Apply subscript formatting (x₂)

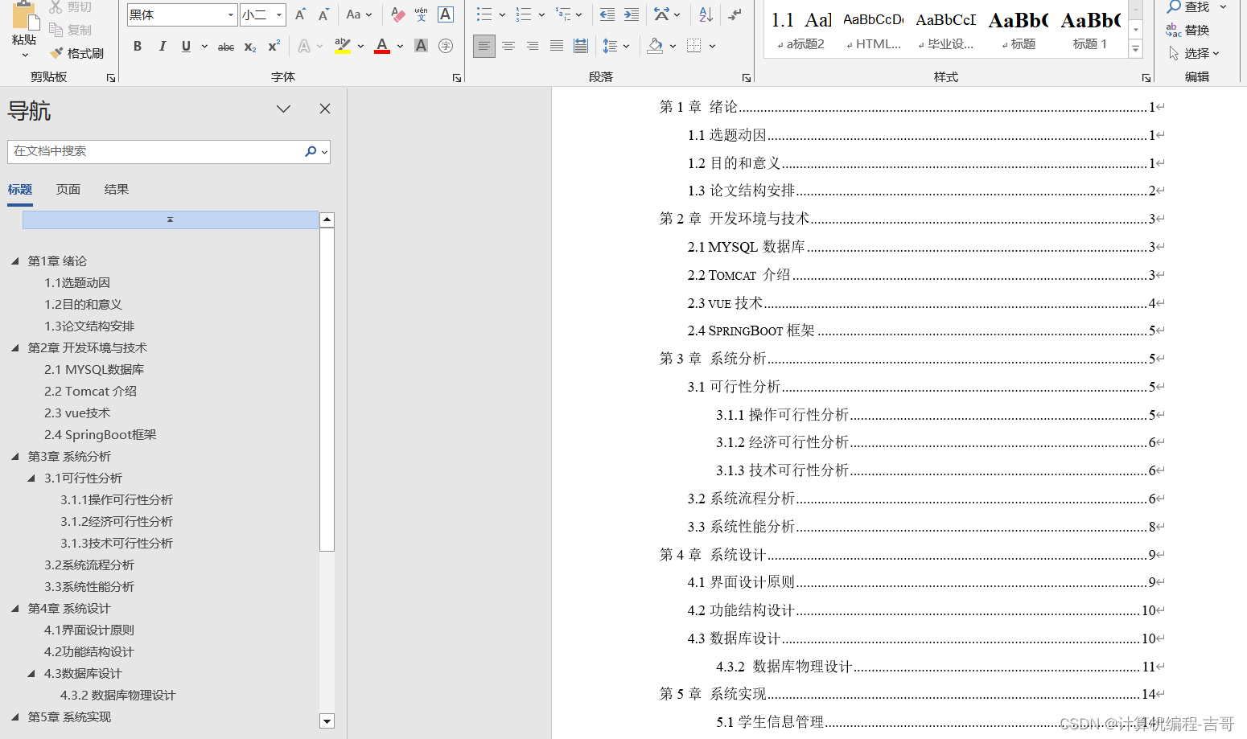coord(250,47)
